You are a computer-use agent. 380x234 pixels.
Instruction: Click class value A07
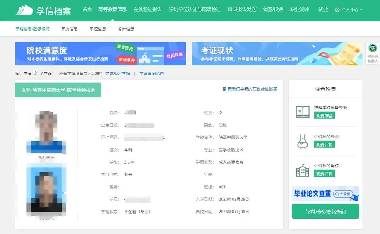pos(222,187)
